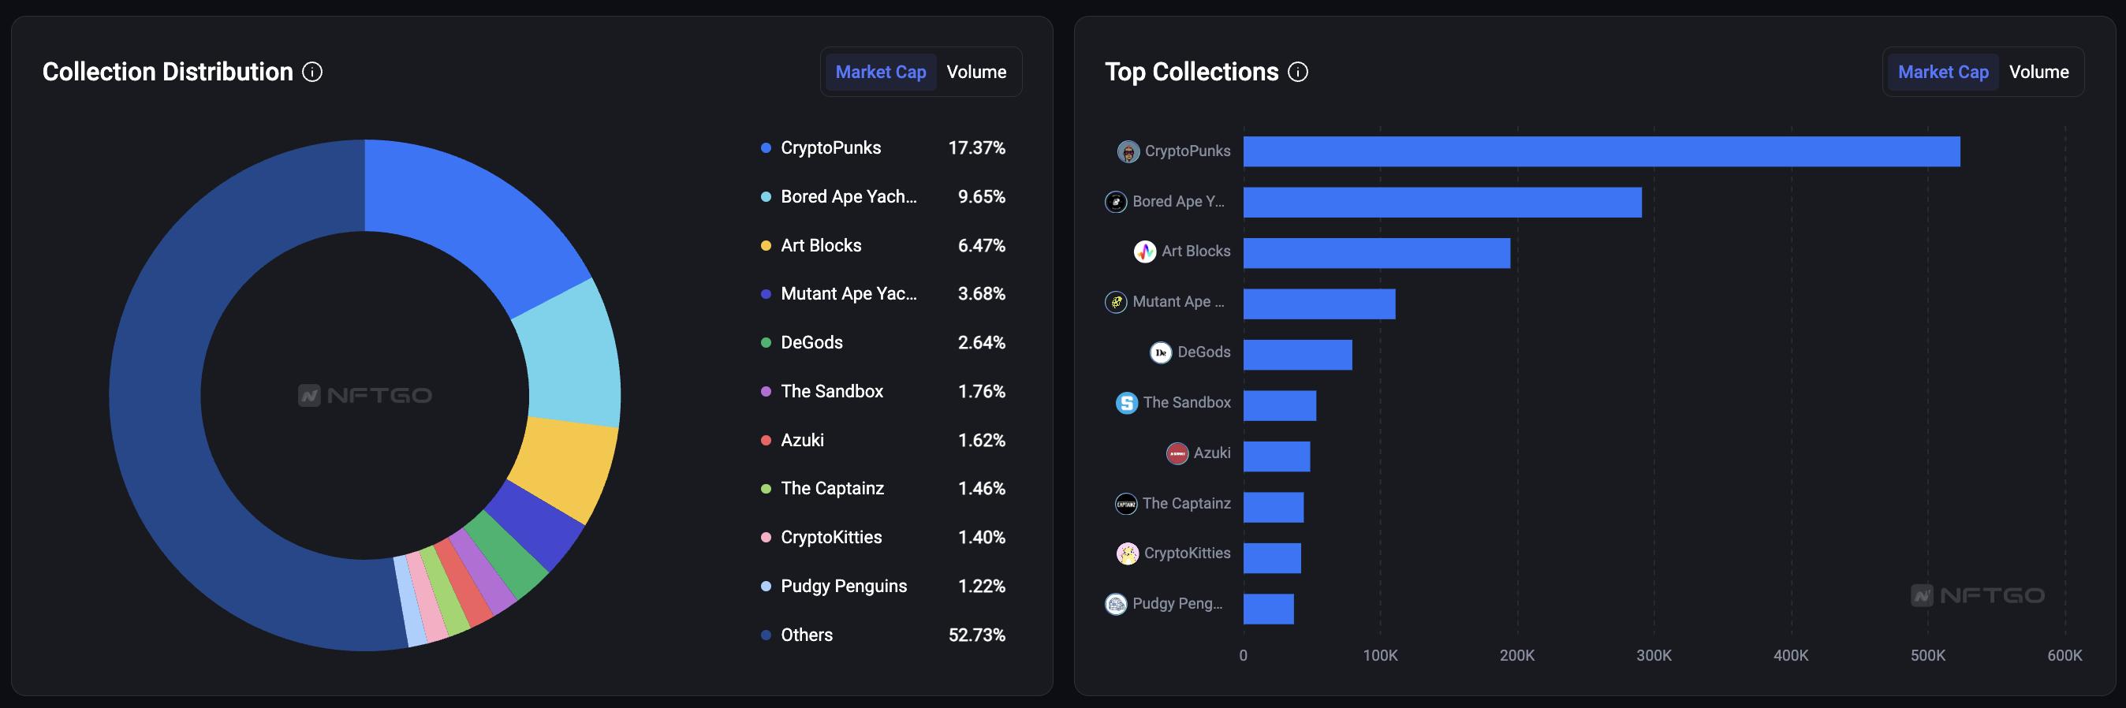Image resolution: width=2126 pixels, height=708 pixels.
Task: Click CryptoPunks legend label
Action: pyautogui.click(x=830, y=147)
